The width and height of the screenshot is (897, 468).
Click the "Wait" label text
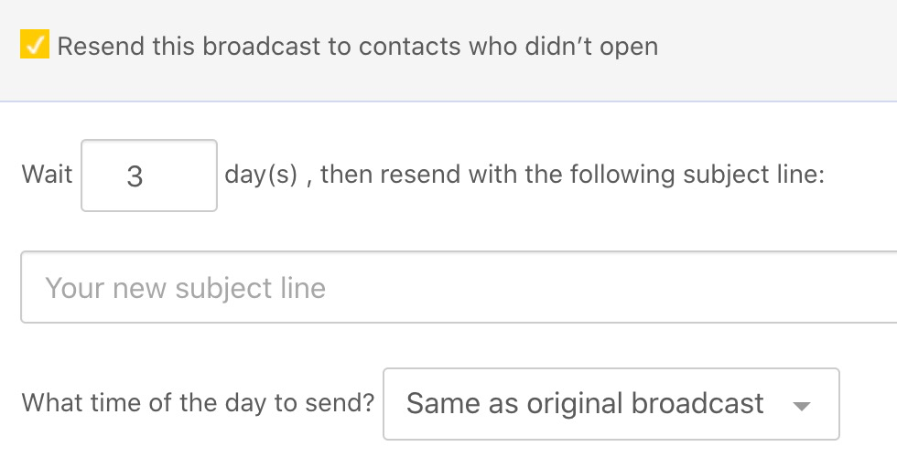pos(47,175)
